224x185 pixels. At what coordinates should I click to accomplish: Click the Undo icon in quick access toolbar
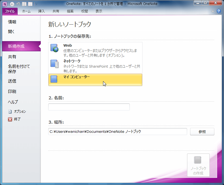click(x=18, y=4)
